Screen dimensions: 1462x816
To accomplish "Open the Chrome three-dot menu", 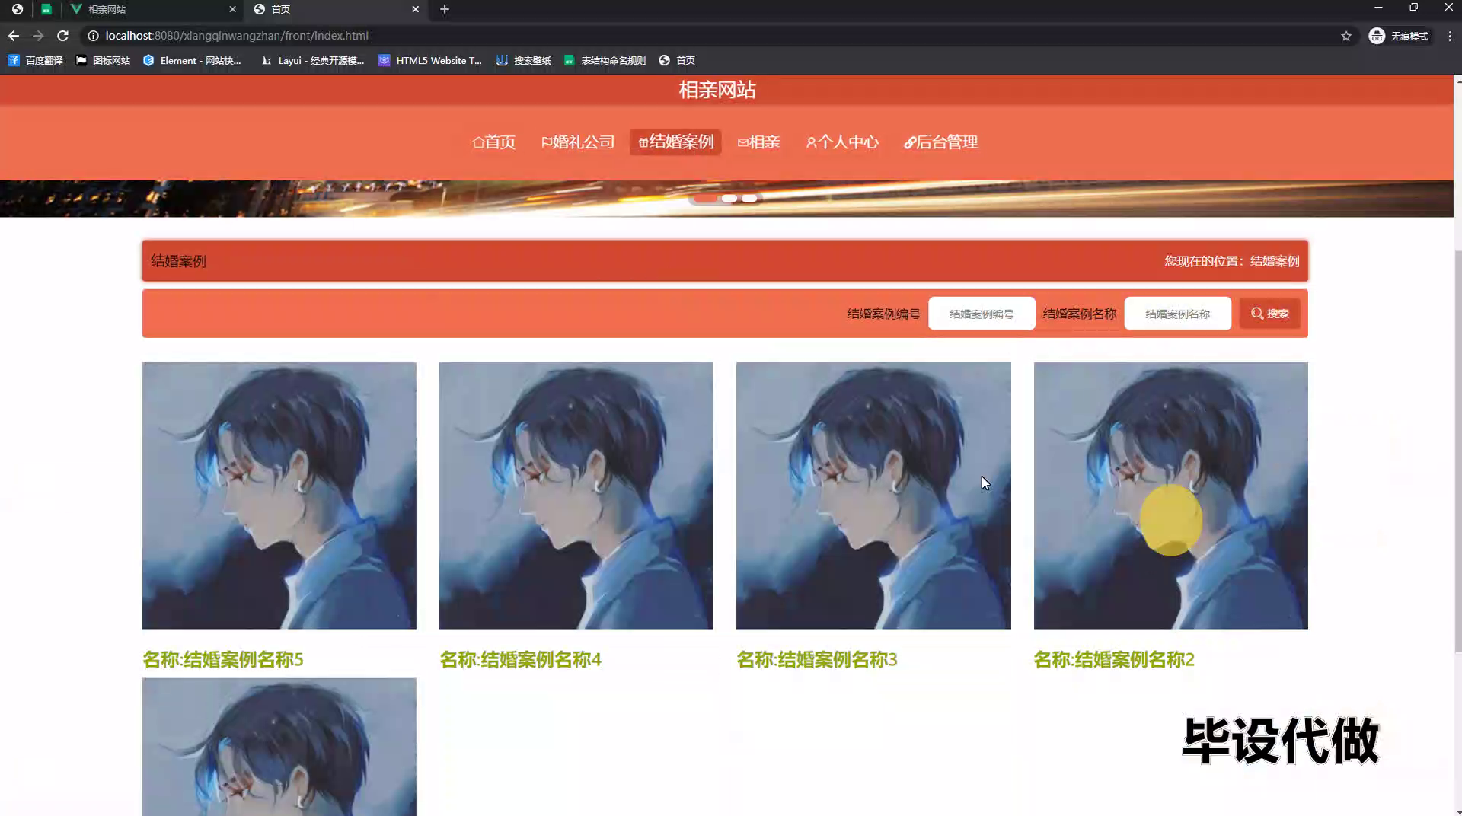I will (x=1450, y=36).
